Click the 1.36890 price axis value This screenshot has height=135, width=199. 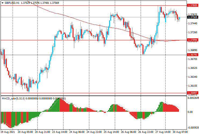(193, 50)
